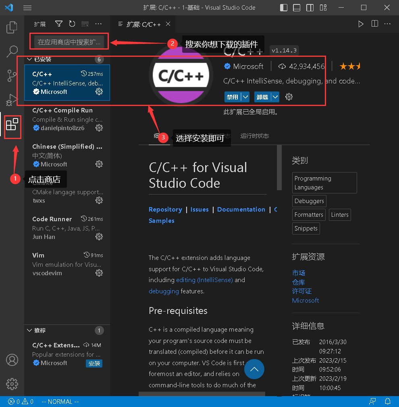Image resolution: width=399 pixels, height=407 pixels.
Task: Toggle the bottom panel layout icon
Action: pos(297,8)
